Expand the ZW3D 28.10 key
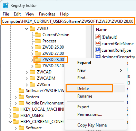The image size is (136, 131). click(x=32, y=66)
